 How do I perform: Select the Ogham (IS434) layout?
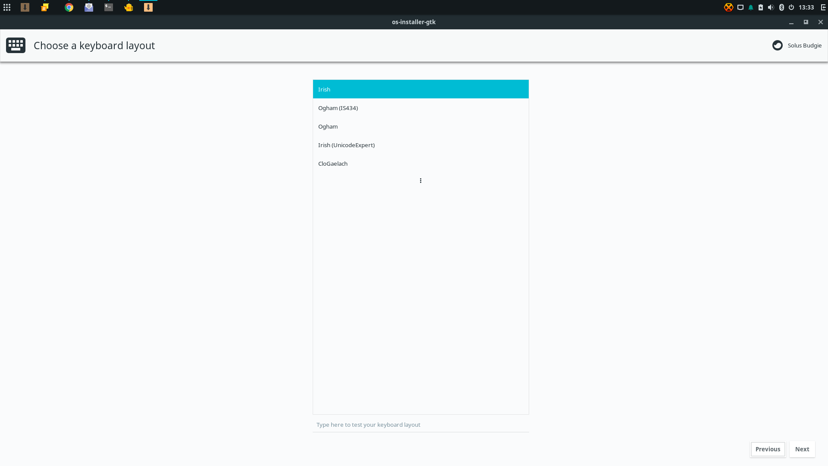[421, 108]
